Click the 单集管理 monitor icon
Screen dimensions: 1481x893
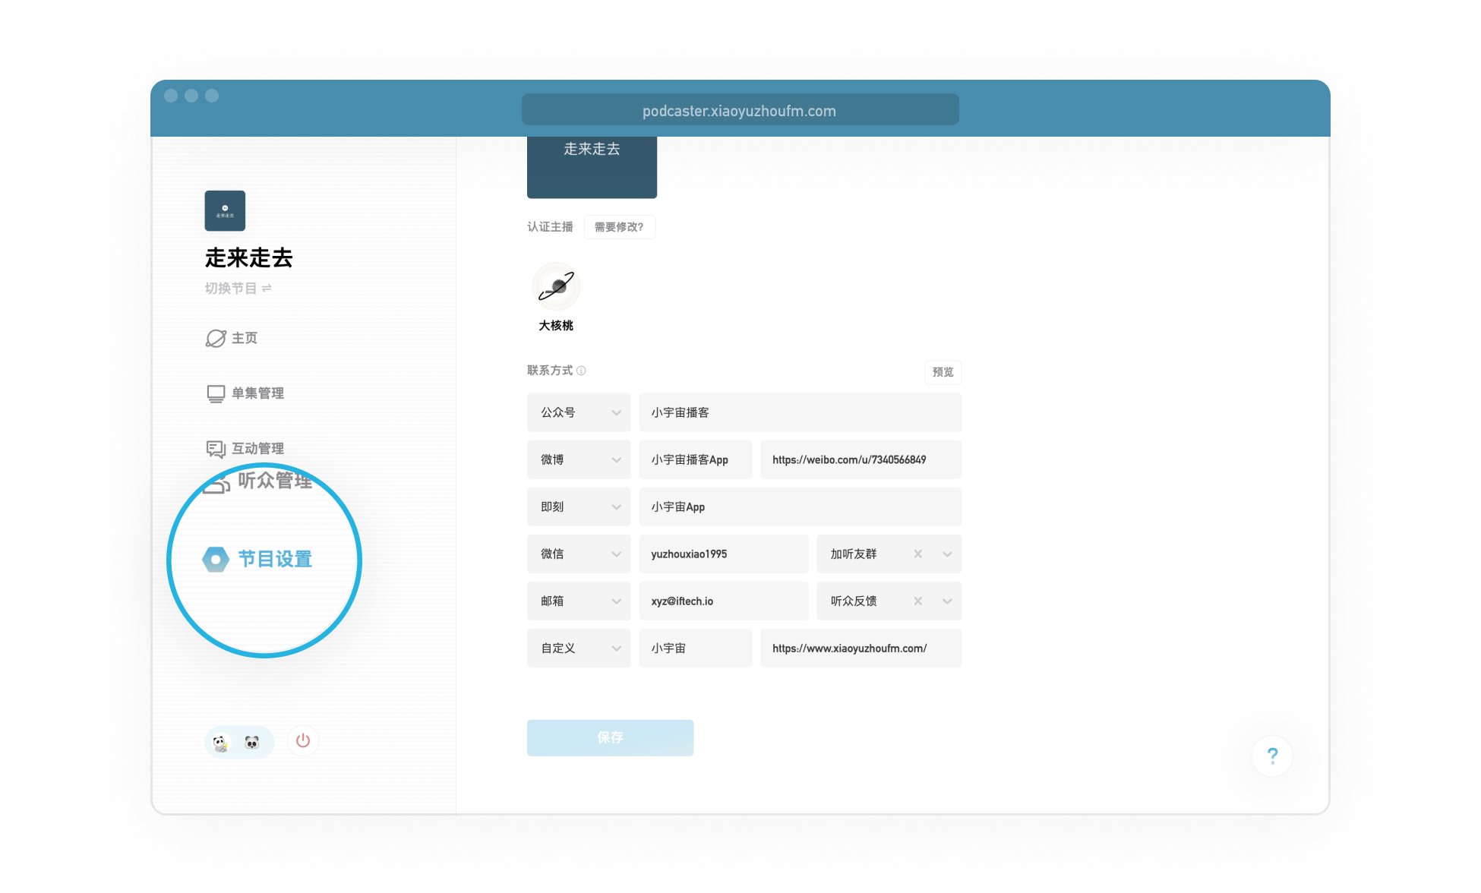point(216,393)
